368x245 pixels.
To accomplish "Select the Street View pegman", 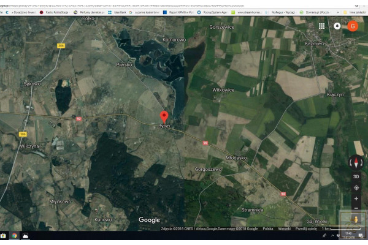I will pyautogui.click(x=356, y=220).
